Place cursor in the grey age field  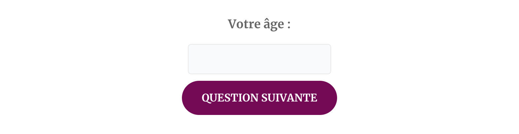click(x=259, y=59)
